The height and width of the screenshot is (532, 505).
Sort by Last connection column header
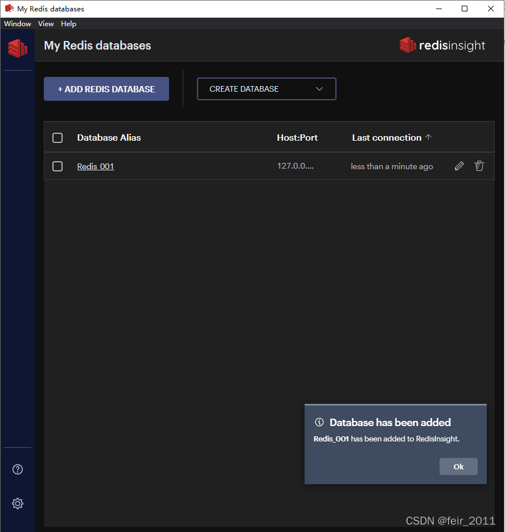[x=387, y=137]
